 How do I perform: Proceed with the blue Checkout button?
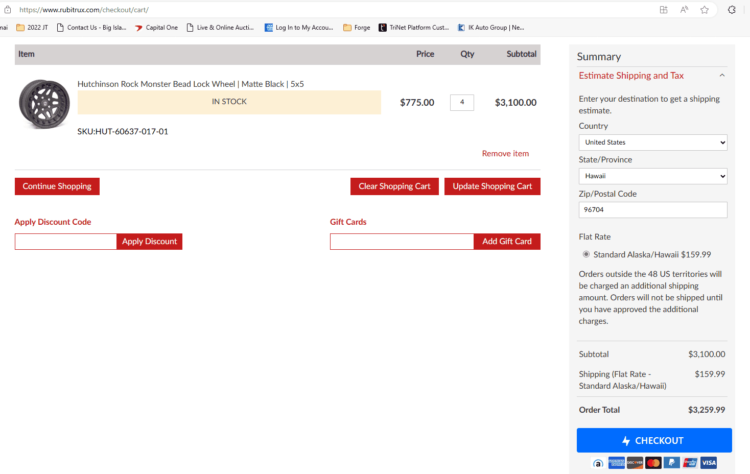pyautogui.click(x=654, y=440)
